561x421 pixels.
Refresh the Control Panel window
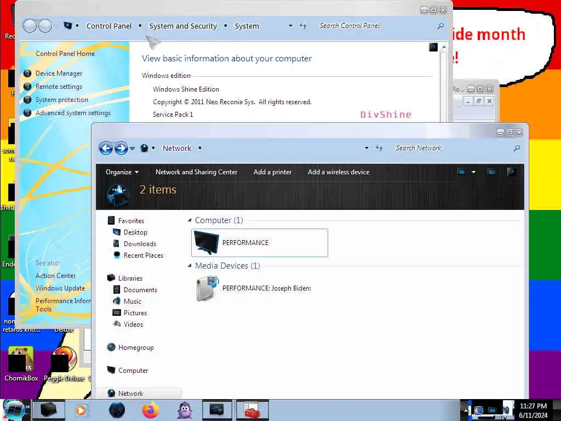click(x=303, y=26)
